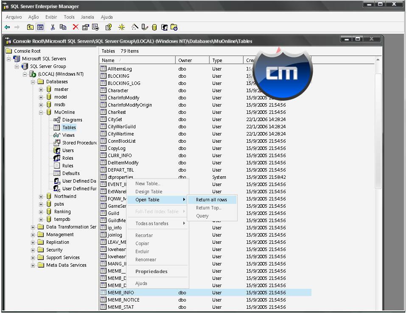Open the Ajuda menu in menu bar

coord(107,17)
